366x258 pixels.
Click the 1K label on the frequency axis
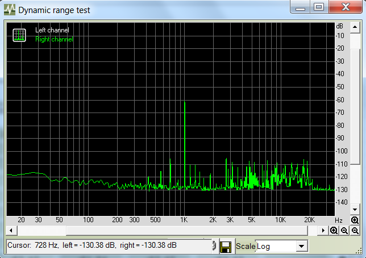point(184,220)
